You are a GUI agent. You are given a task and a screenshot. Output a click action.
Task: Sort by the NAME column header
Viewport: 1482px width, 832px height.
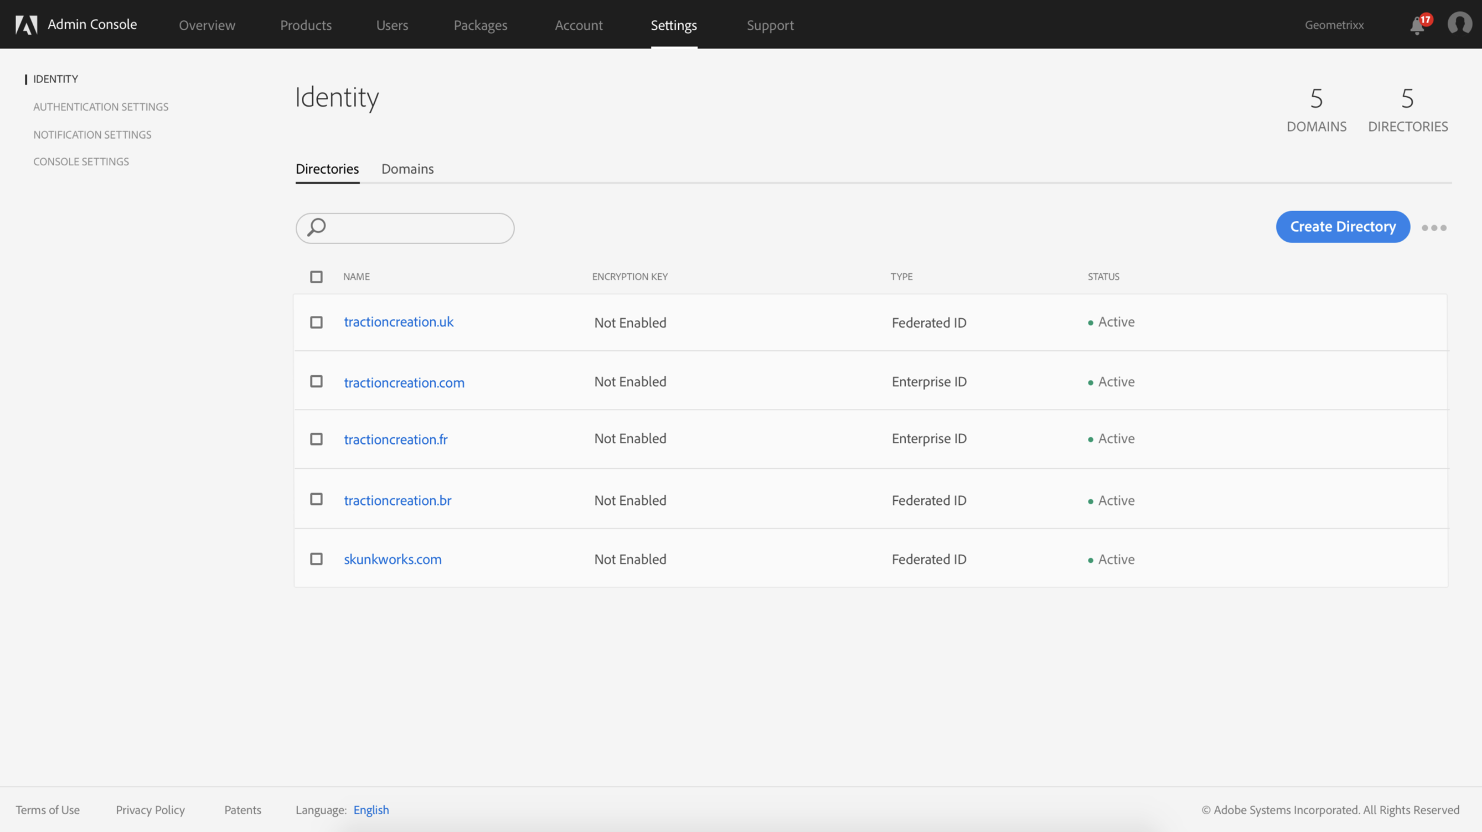[356, 277]
